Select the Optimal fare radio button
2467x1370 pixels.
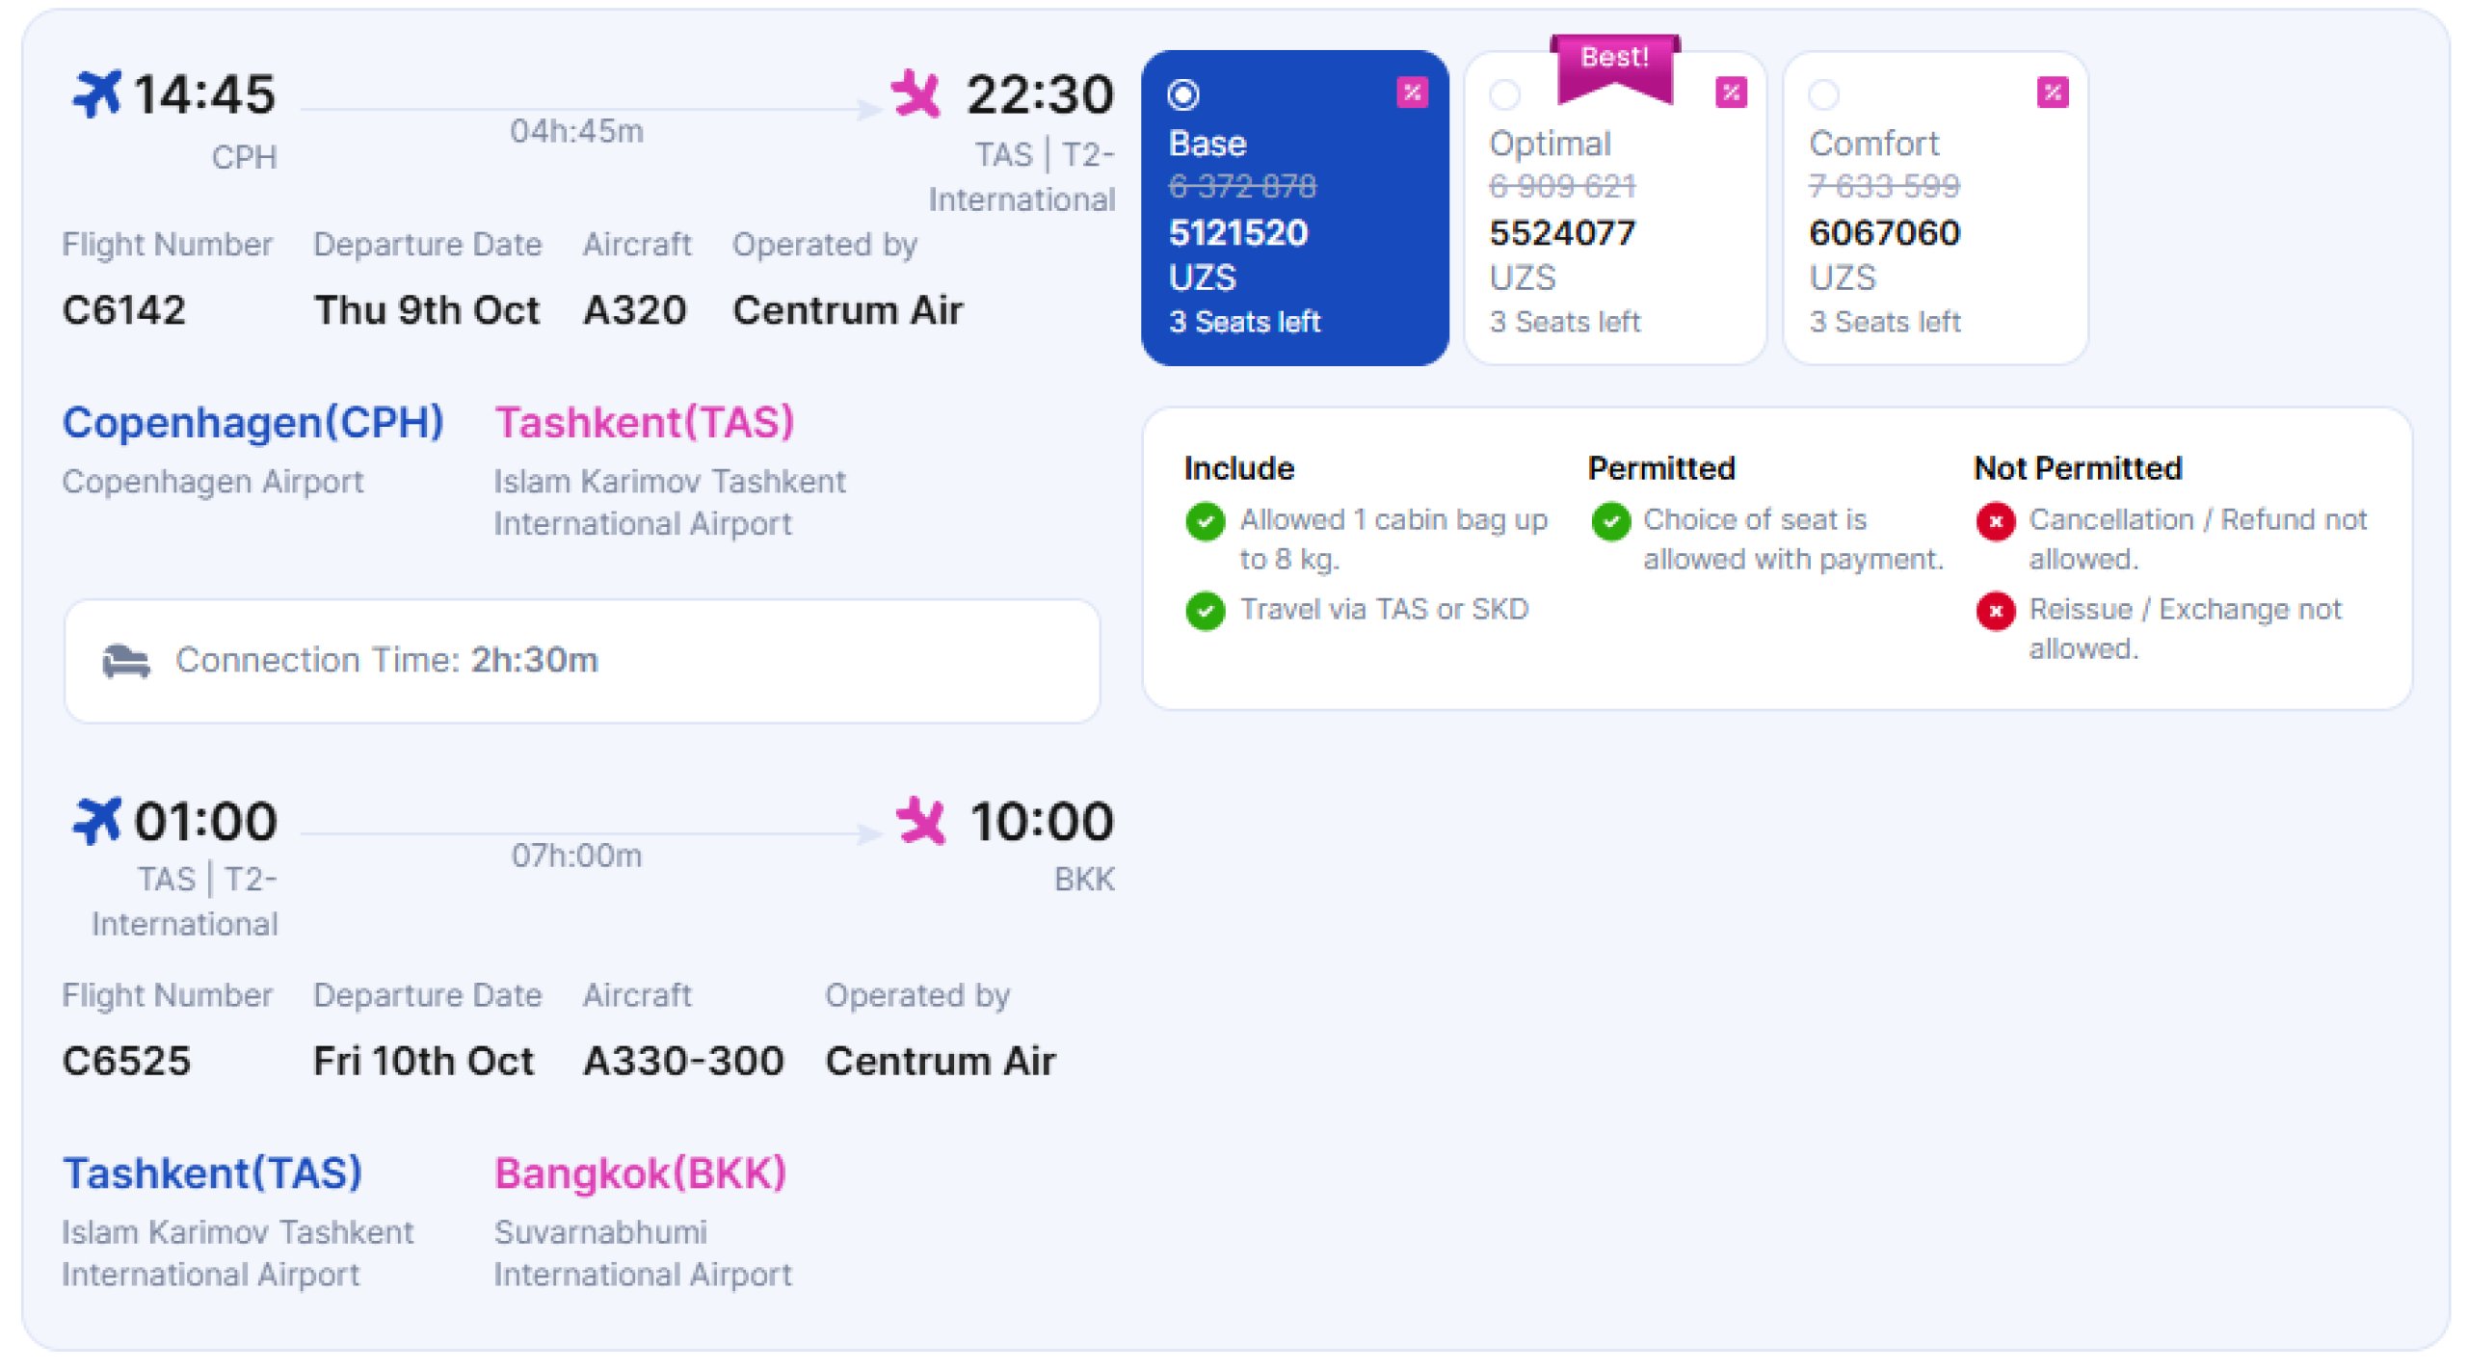pyautogui.click(x=1504, y=94)
